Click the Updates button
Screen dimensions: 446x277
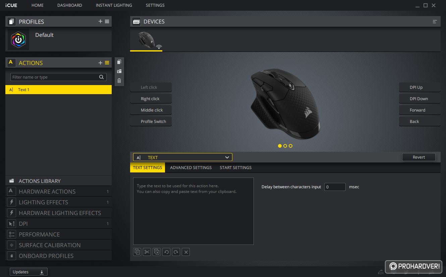point(29,272)
